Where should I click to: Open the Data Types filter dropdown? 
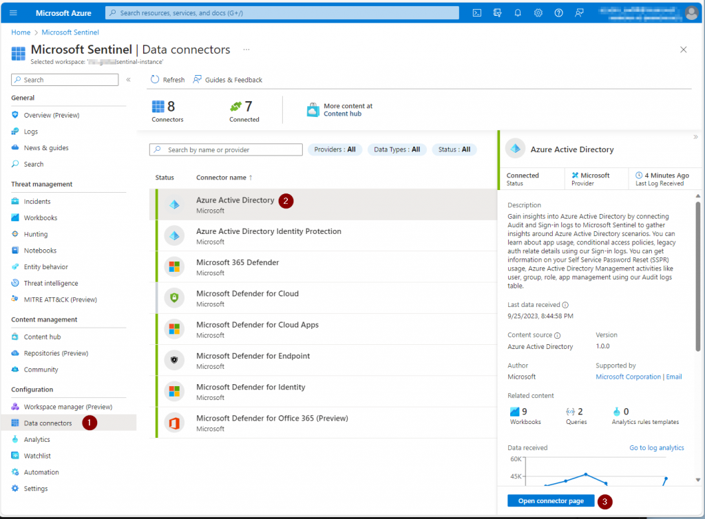[397, 149]
